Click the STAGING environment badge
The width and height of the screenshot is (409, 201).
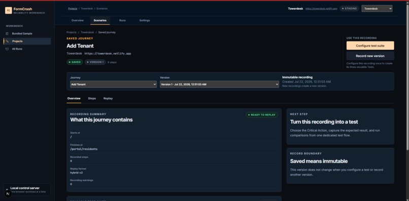tap(349, 9)
